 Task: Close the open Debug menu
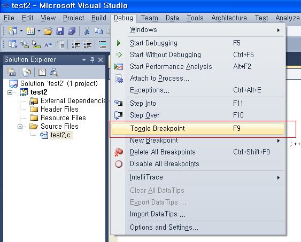point(124,18)
